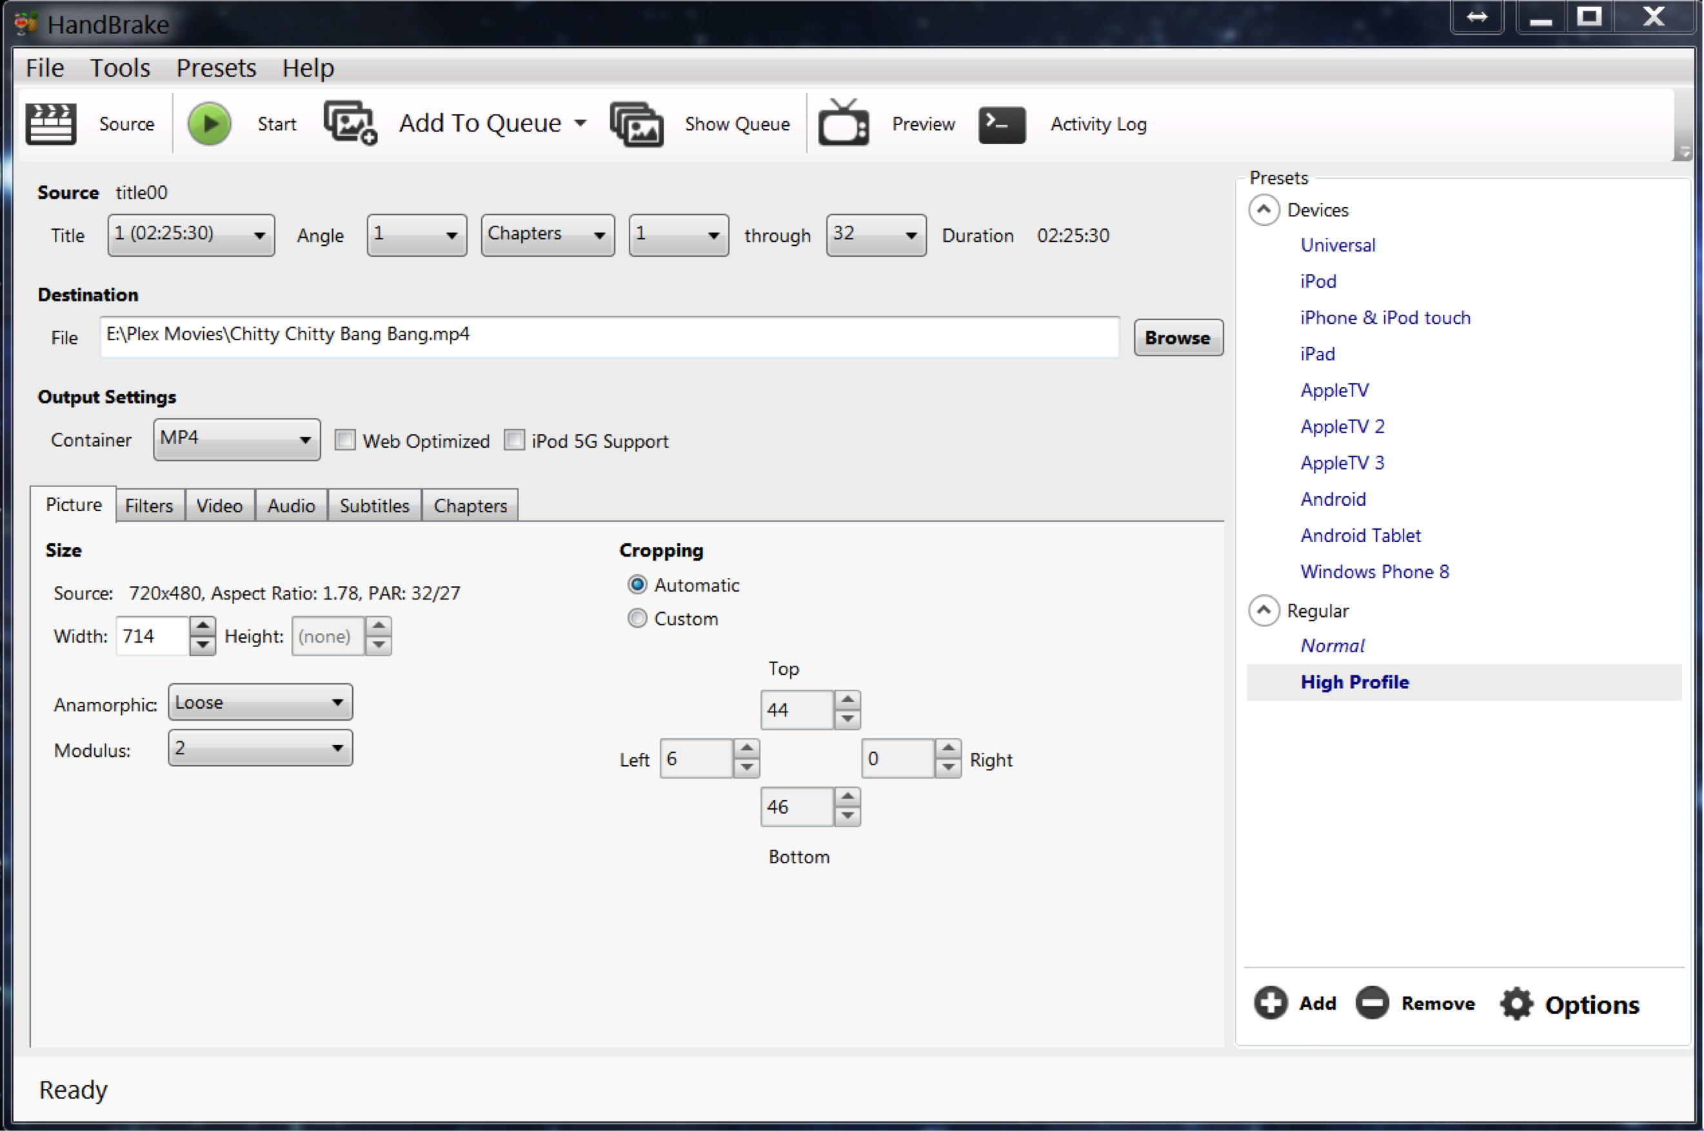The height and width of the screenshot is (1131, 1704).
Task: Open Add To Queue dropdown arrow
Action: 580,123
